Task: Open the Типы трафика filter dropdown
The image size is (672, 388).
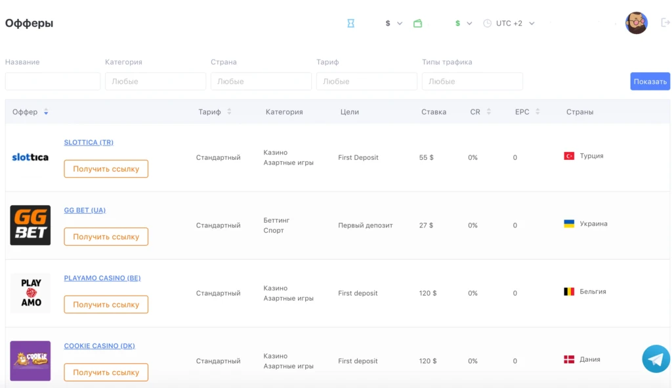Action: (472, 81)
